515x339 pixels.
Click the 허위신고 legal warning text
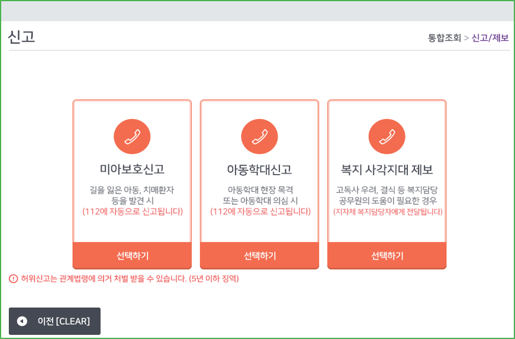tap(130, 279)
